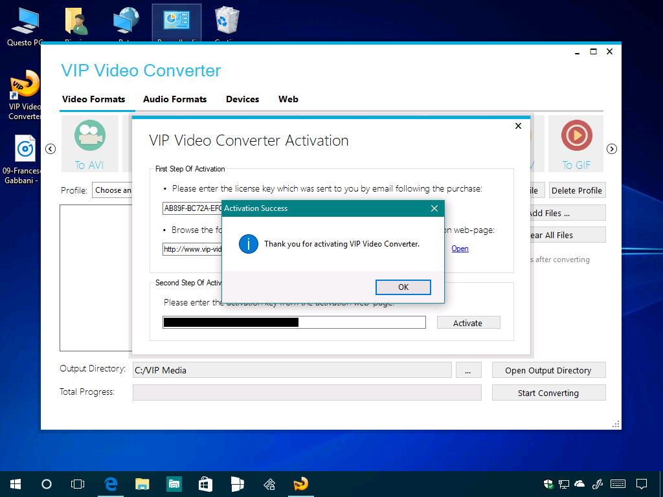
Task: Open the pencil-and-ruler taskbar app
Action: (x=269, y=484)
